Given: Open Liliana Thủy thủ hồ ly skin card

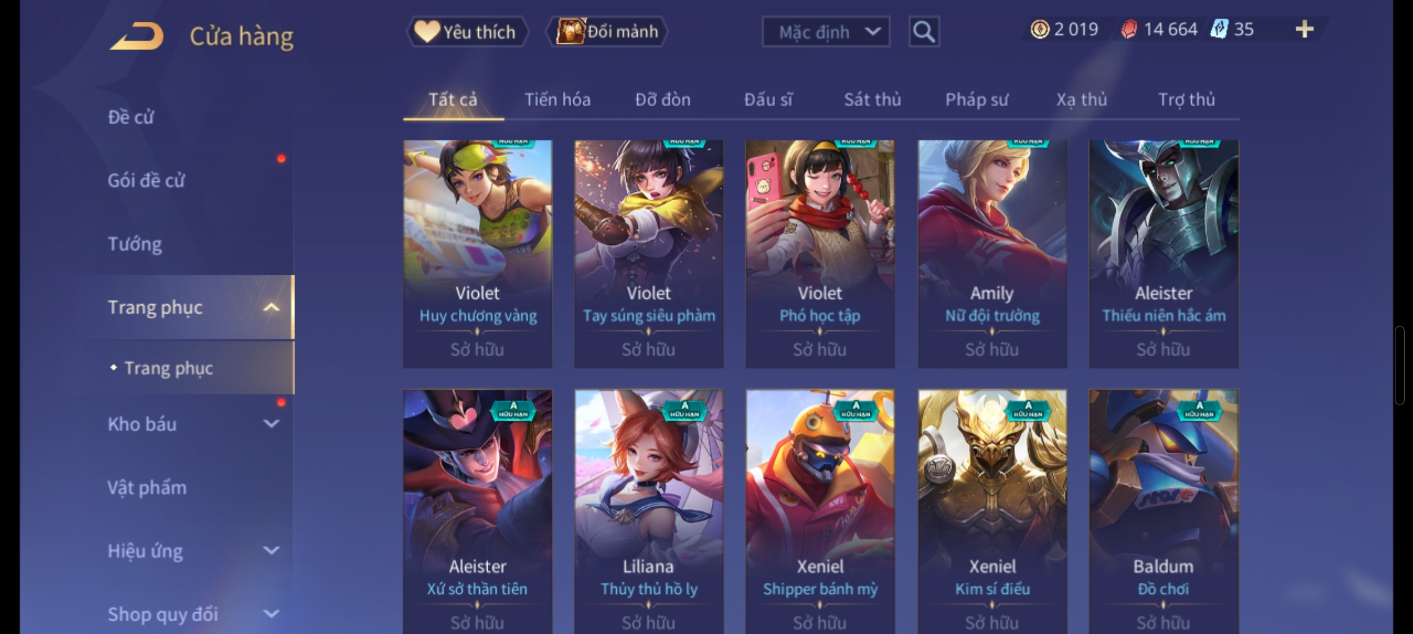Looking at the screenshot, I should [x=648, y=511].
